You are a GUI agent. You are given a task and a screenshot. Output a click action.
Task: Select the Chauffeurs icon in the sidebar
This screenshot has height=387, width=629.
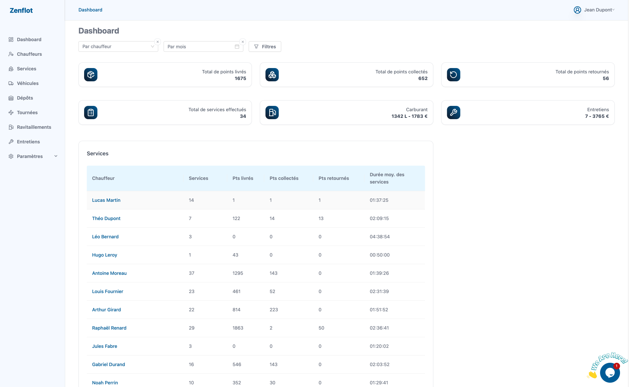11,54
